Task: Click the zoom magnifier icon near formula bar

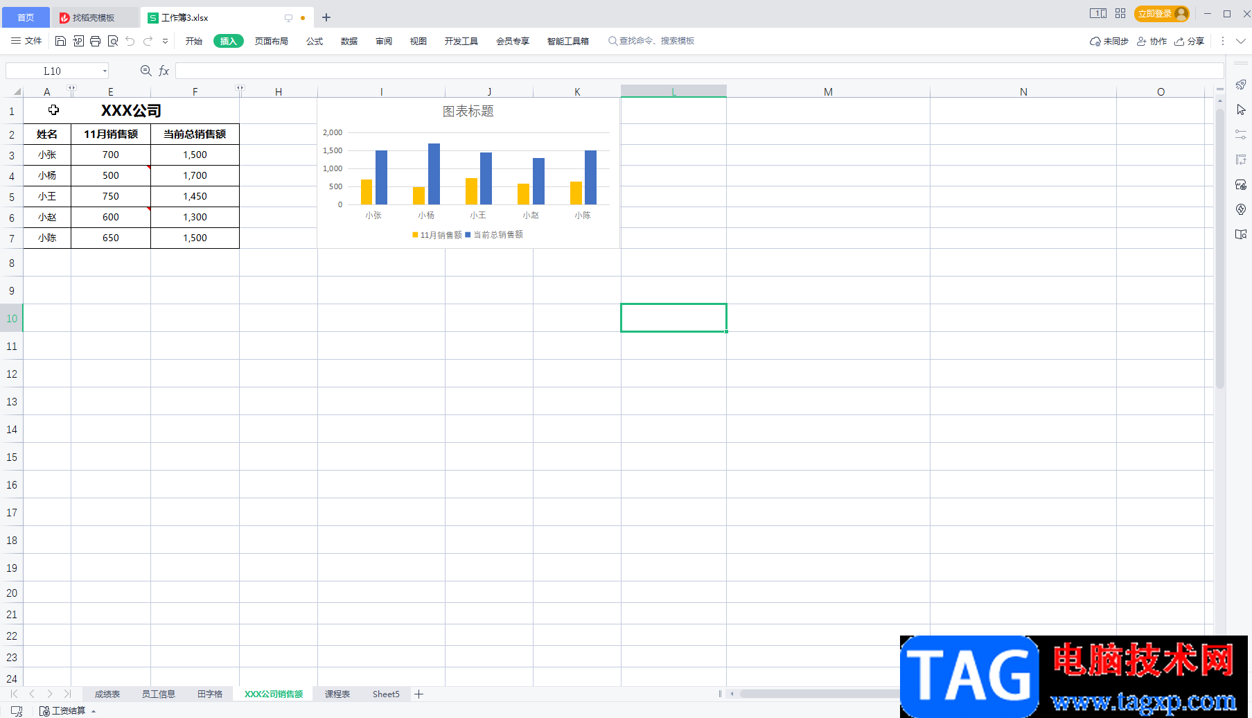Action: click(x=146, y=71)
